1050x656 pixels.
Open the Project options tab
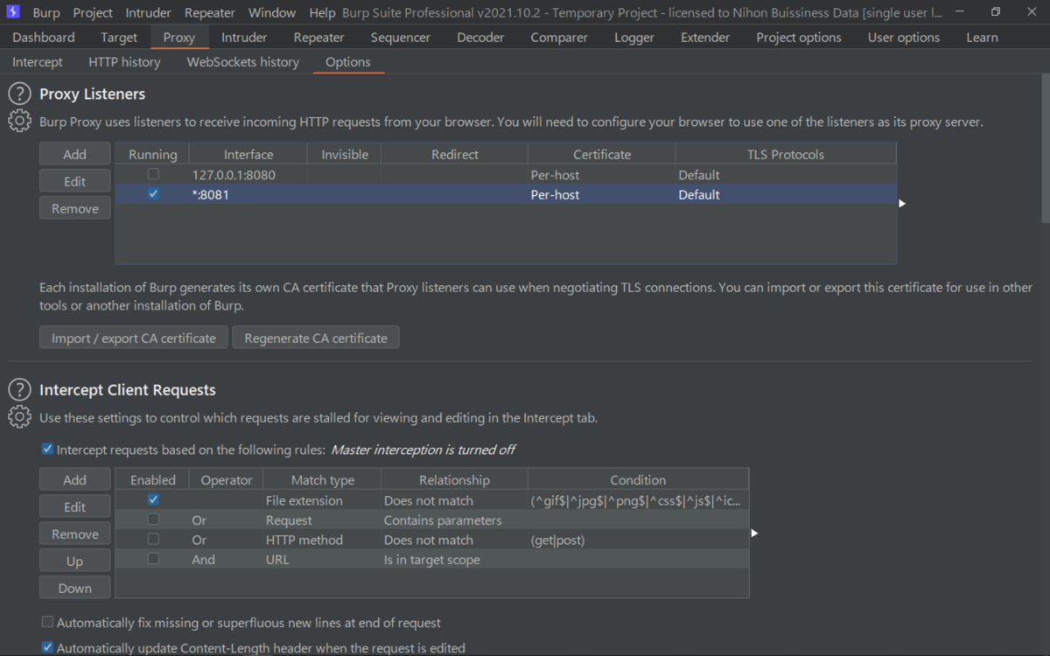coord(799,38)
